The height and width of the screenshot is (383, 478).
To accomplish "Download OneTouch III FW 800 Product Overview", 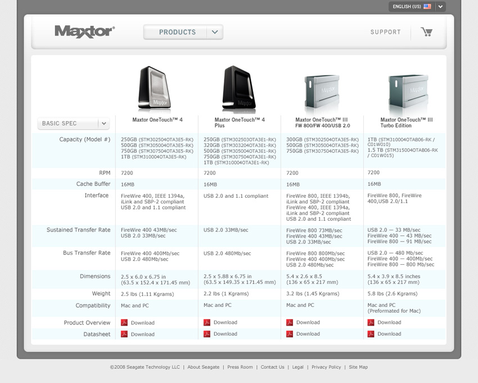I will coord(308,322).
